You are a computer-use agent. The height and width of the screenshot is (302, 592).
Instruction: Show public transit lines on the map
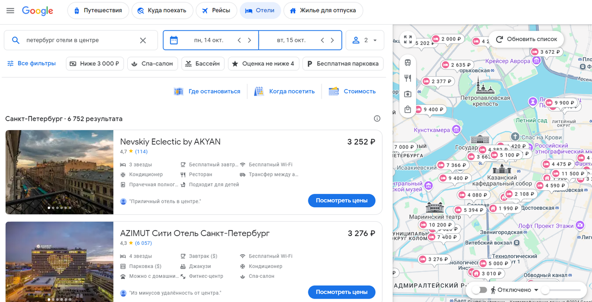click(x=407, y=63)
